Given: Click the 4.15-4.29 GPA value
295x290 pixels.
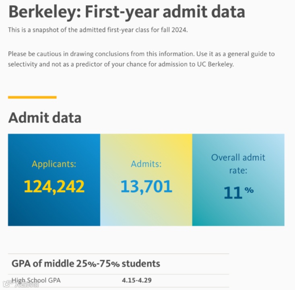Looking at the screenshot, I should click(x=137, y=280).
